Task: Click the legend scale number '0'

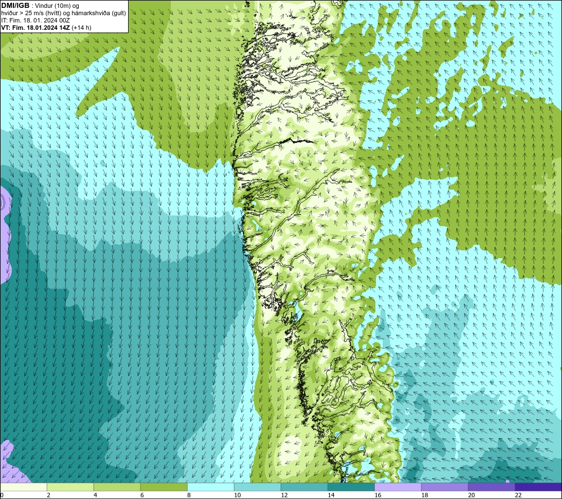Action: point(2,495)
